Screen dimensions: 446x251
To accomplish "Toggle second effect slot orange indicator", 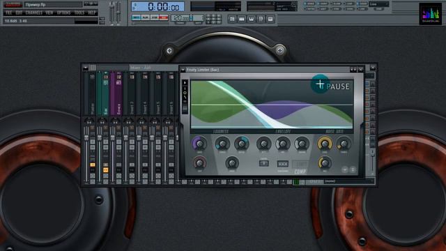I will click(x=367, y=91).
